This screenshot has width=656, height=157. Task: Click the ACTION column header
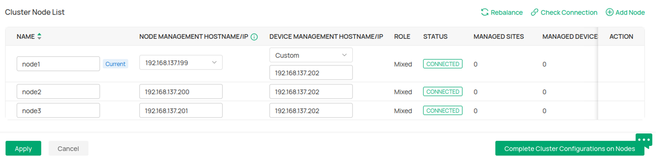621,37
